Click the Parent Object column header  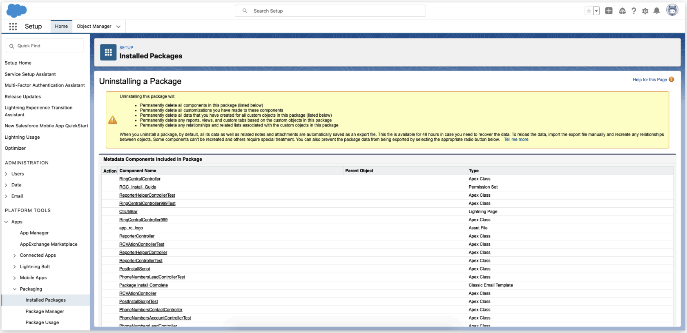tap(359, 171)
